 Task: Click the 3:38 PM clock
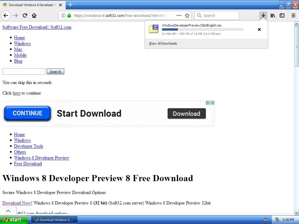pyautogui.click(x=288, y=220)
